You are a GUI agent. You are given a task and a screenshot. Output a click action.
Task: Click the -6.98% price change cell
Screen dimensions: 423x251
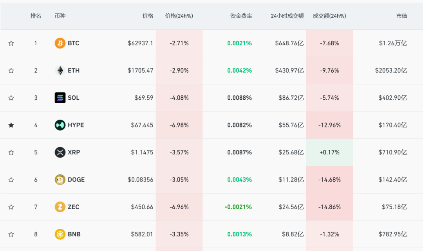(x=179, y=125)
